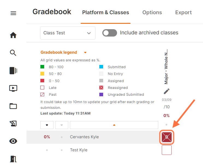Open the search icon in sidebar
The width and height of the screenshot is (203, 165).
coord(13,53)
